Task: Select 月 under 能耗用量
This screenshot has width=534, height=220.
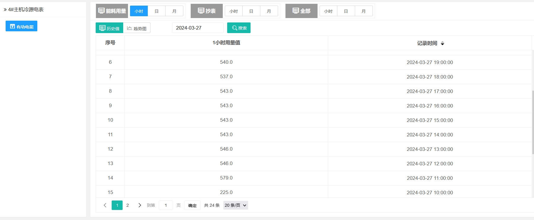Action: [x=174, y=11]
